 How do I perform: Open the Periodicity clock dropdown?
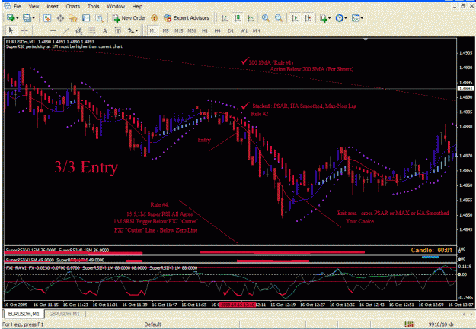(341, 18)
